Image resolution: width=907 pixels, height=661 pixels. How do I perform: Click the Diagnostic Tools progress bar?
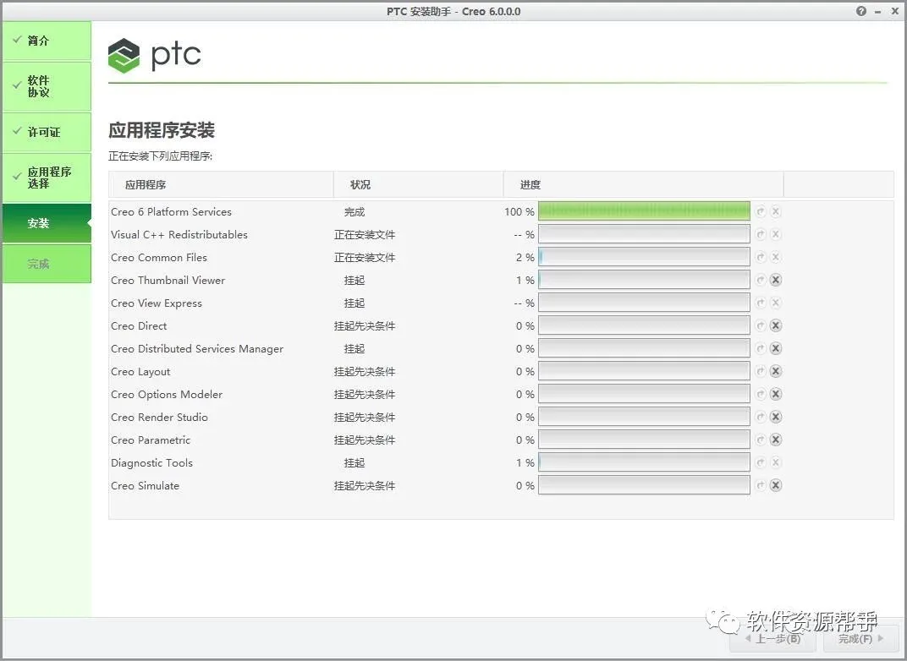[644, 463]
